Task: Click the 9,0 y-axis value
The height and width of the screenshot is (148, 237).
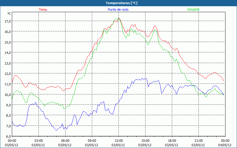Action: tap(7, 105)
